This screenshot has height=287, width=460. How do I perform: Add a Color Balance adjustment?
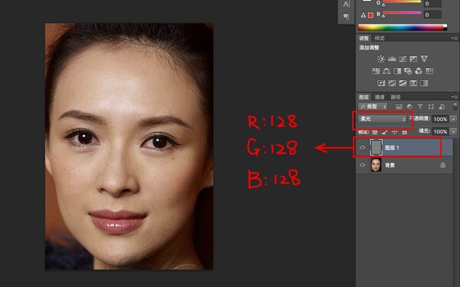pyautogui.click(x=386, y=71)
